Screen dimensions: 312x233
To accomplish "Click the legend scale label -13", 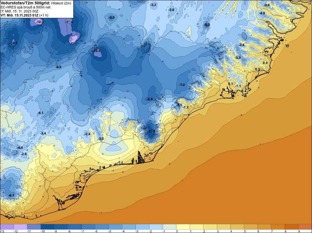I will pyautogui.click(x=2, y=231).
